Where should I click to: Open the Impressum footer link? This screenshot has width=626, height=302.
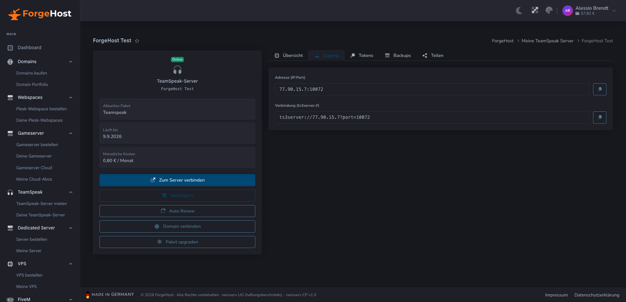[x=556, y=295]
